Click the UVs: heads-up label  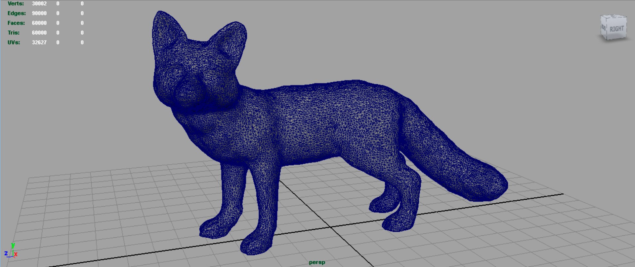click(14, 42)
